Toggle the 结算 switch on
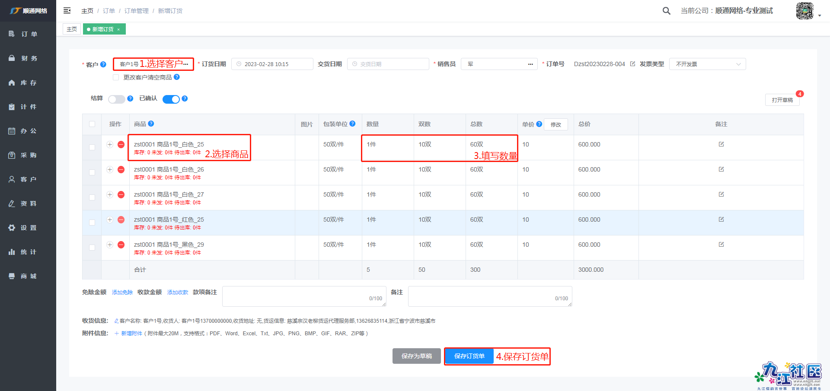Image resolution: width=830 pixels, height=391 pixels. [x=116, y=99]
